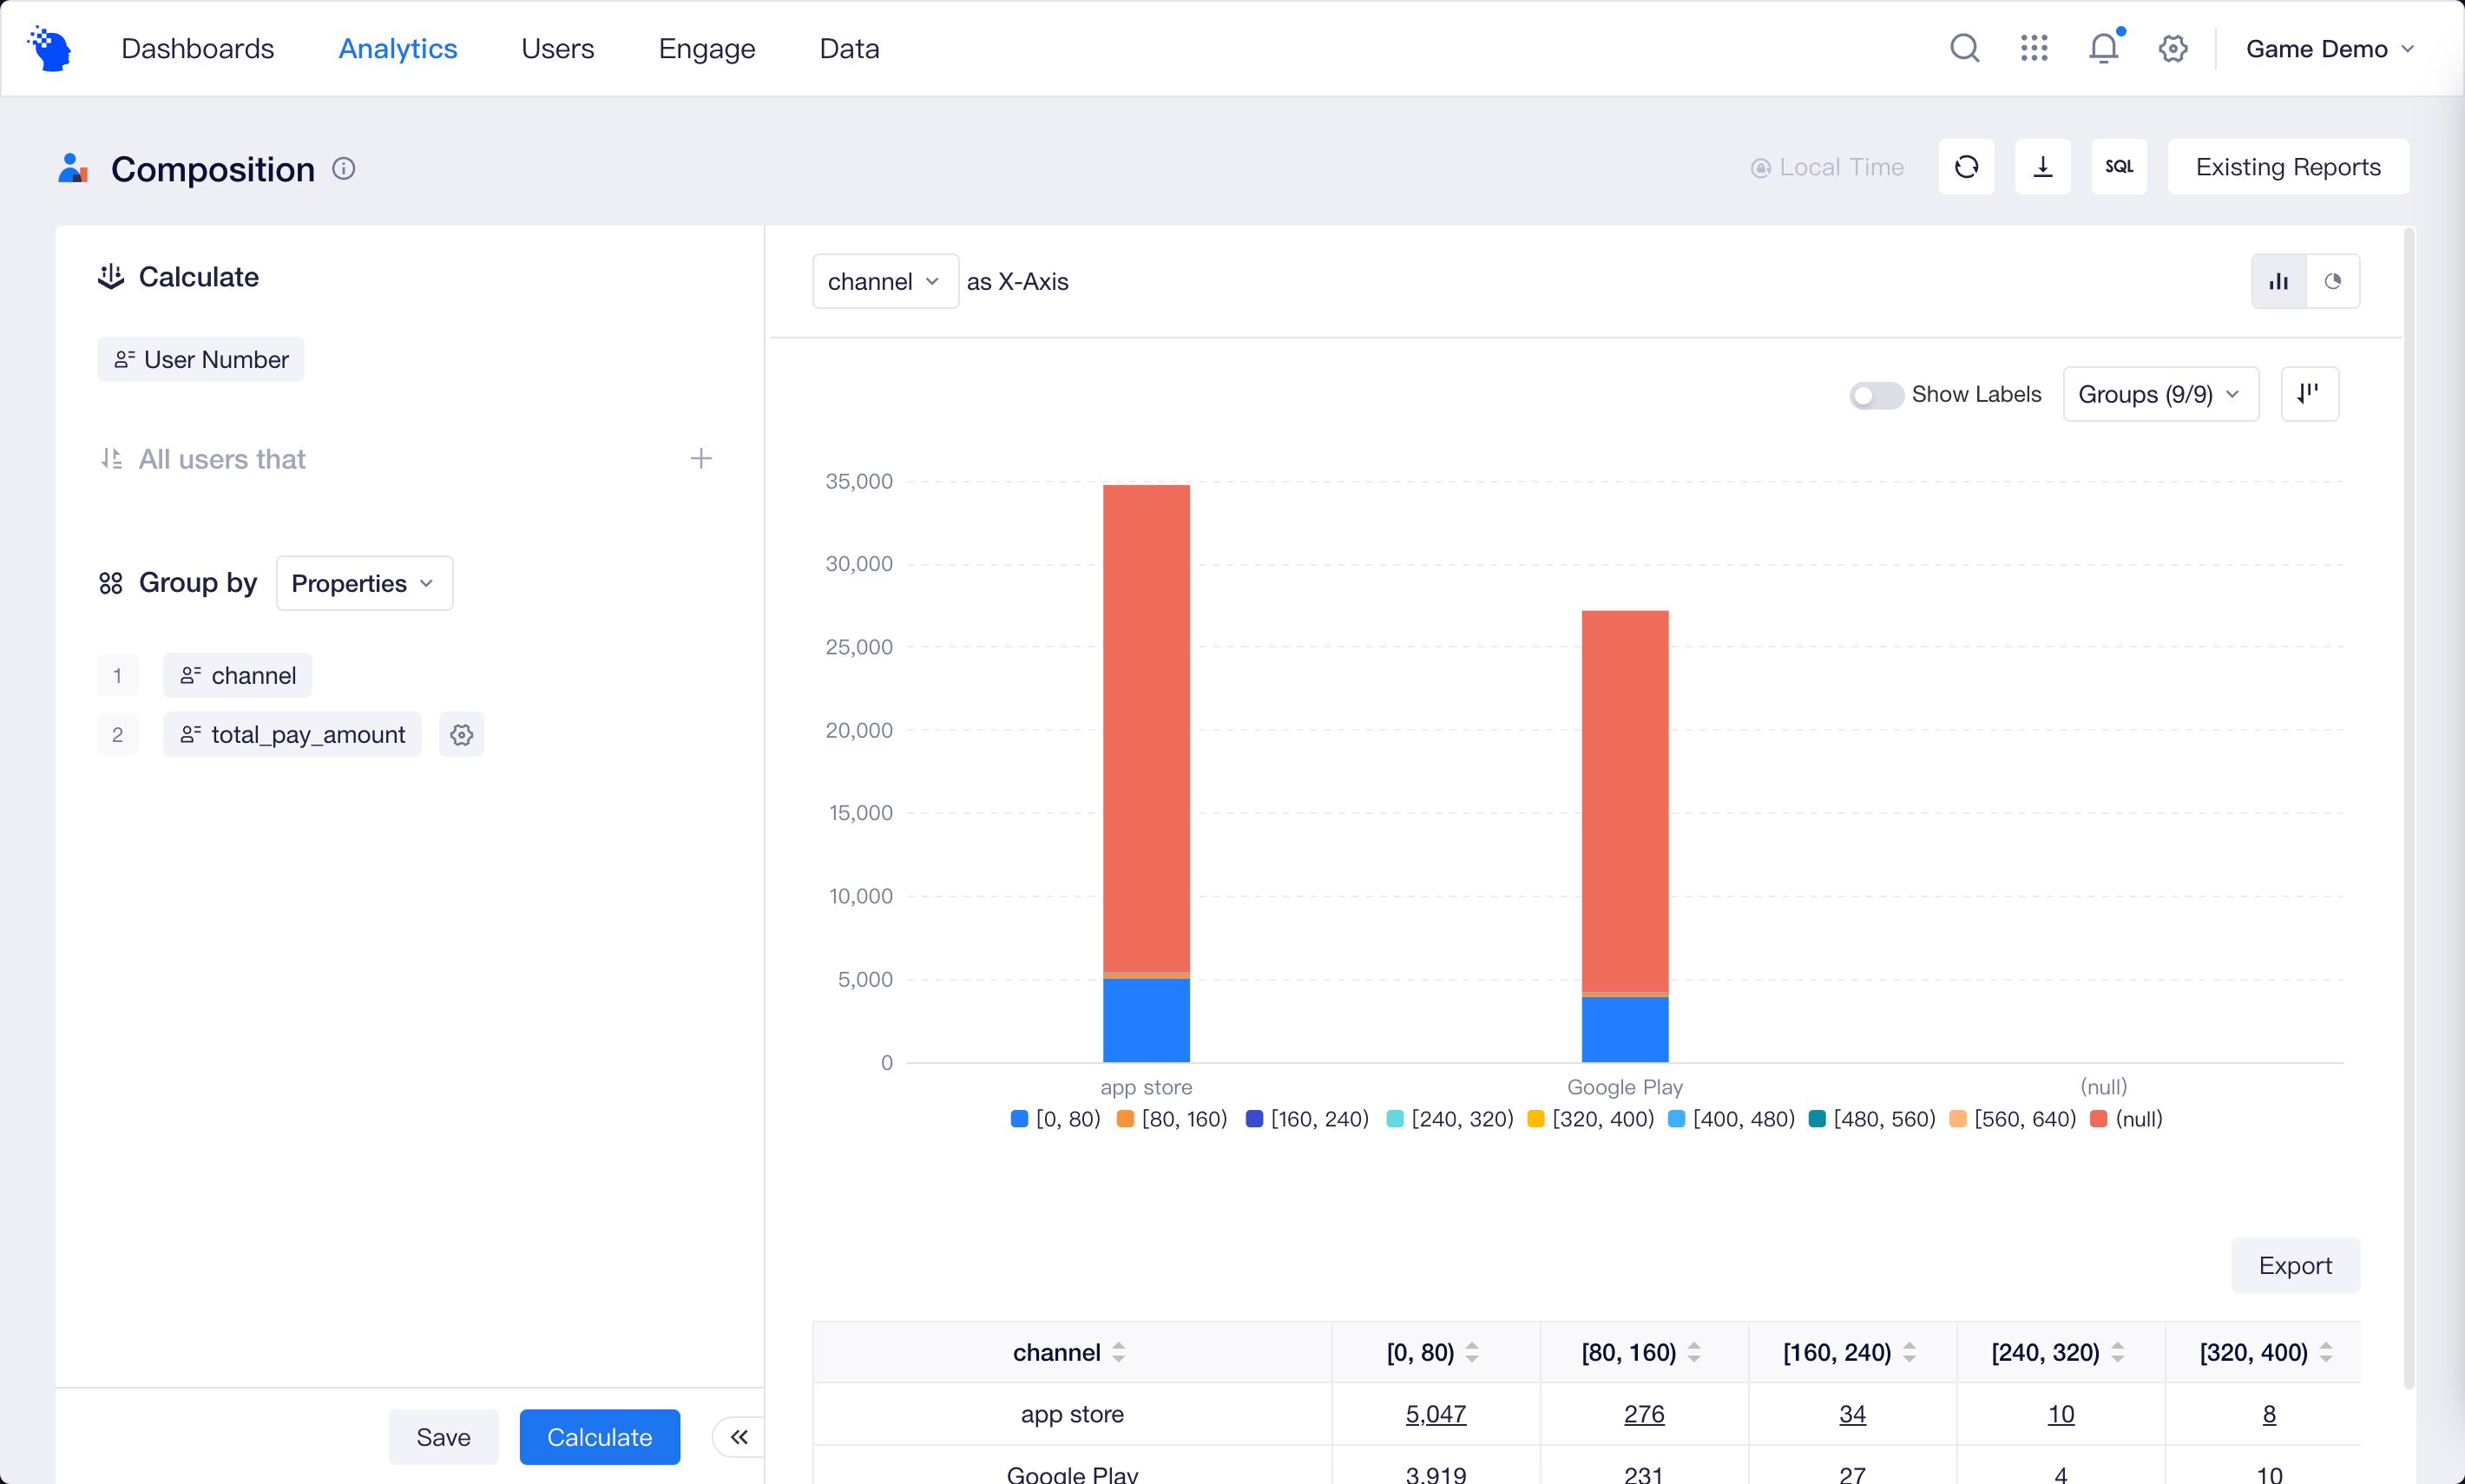Toggle the Show Labels switch
The image size is (2465, 1484).
[1876, 395]
